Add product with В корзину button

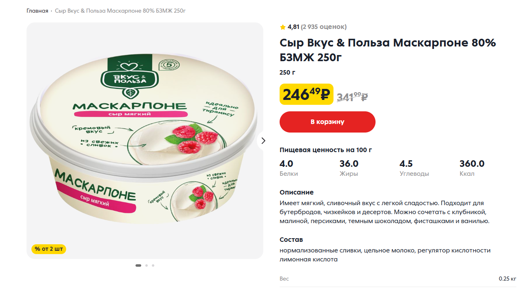click(x=327, y=122)
